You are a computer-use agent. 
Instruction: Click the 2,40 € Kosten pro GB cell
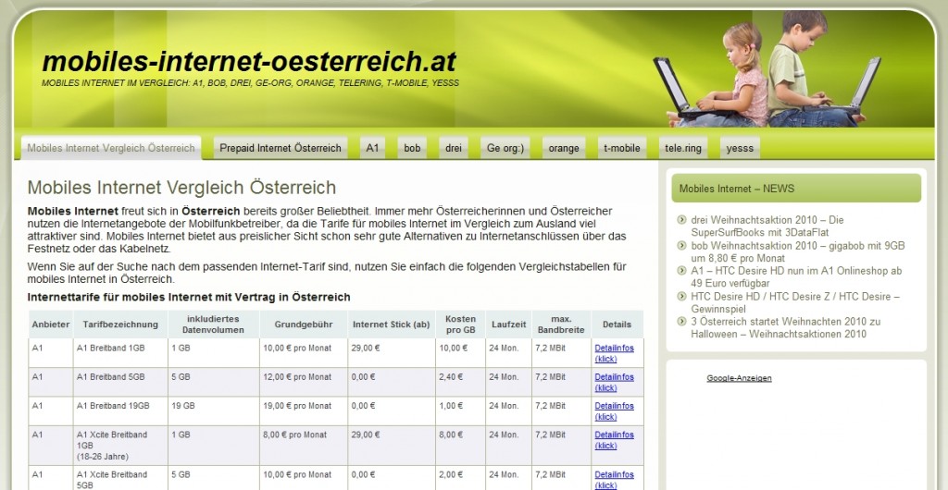(460, 382)
